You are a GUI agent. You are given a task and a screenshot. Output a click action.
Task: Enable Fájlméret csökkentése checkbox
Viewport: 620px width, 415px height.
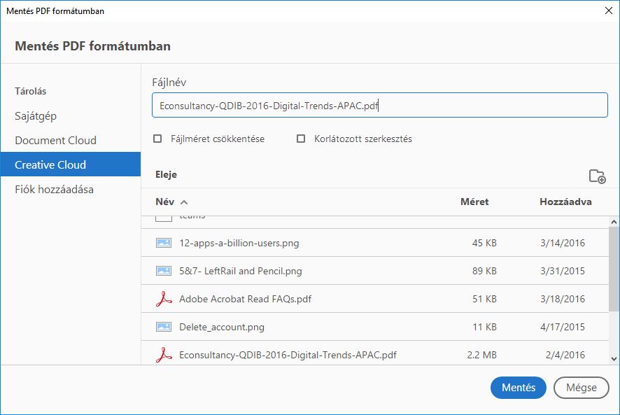click(157, 139)
